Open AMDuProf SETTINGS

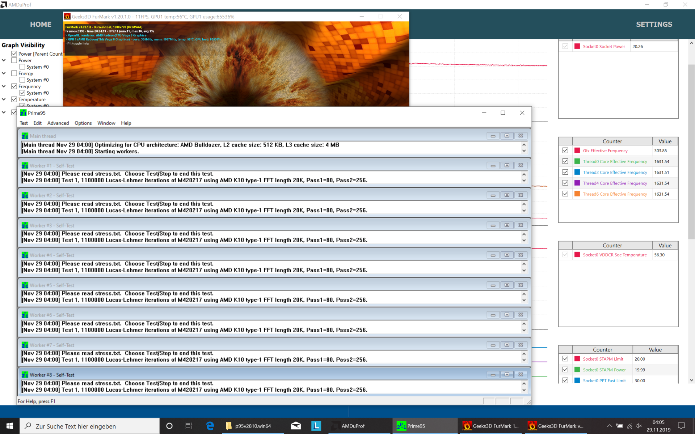click(x=654, y=24)
